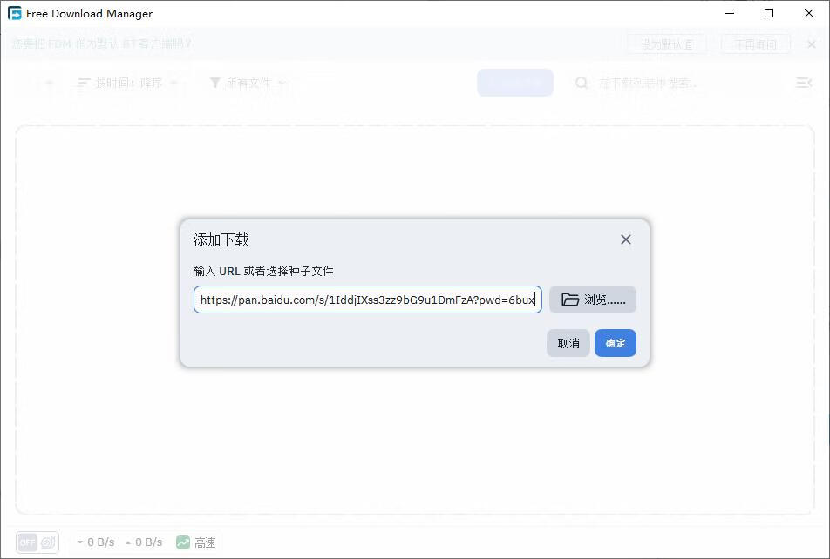Click the search magnifier icon in the toolbar

pyautogui.click(x=581, y=83)
